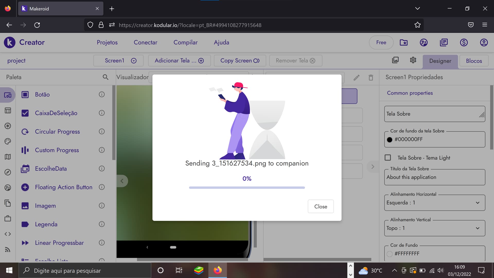Click the Copy Screen button
Viewport: 494px width, 278px height.
tap(240, 60)
